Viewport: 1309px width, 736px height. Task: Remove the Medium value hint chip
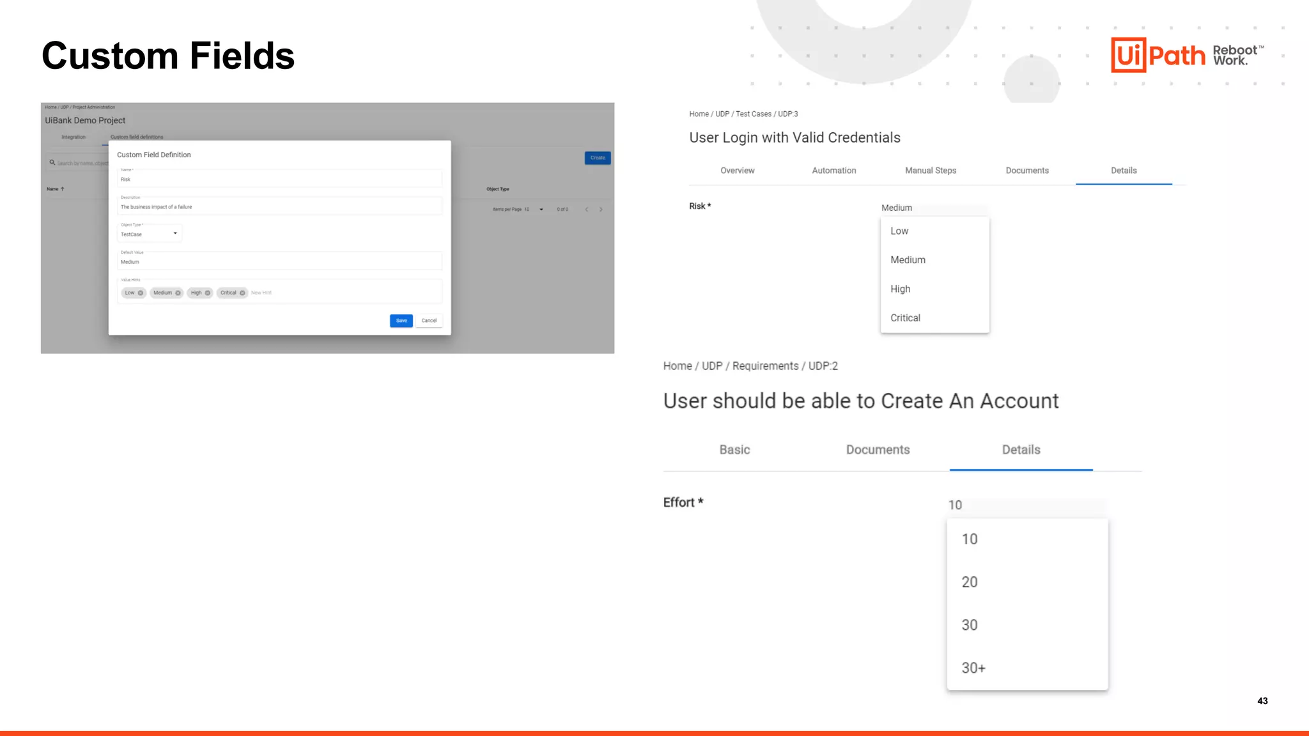(178, 293)
